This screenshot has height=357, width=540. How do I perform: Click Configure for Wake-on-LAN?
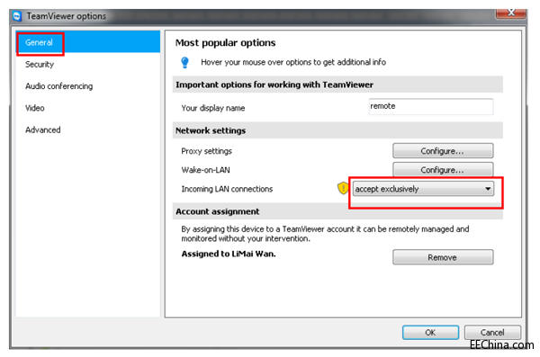click(443, 170)
